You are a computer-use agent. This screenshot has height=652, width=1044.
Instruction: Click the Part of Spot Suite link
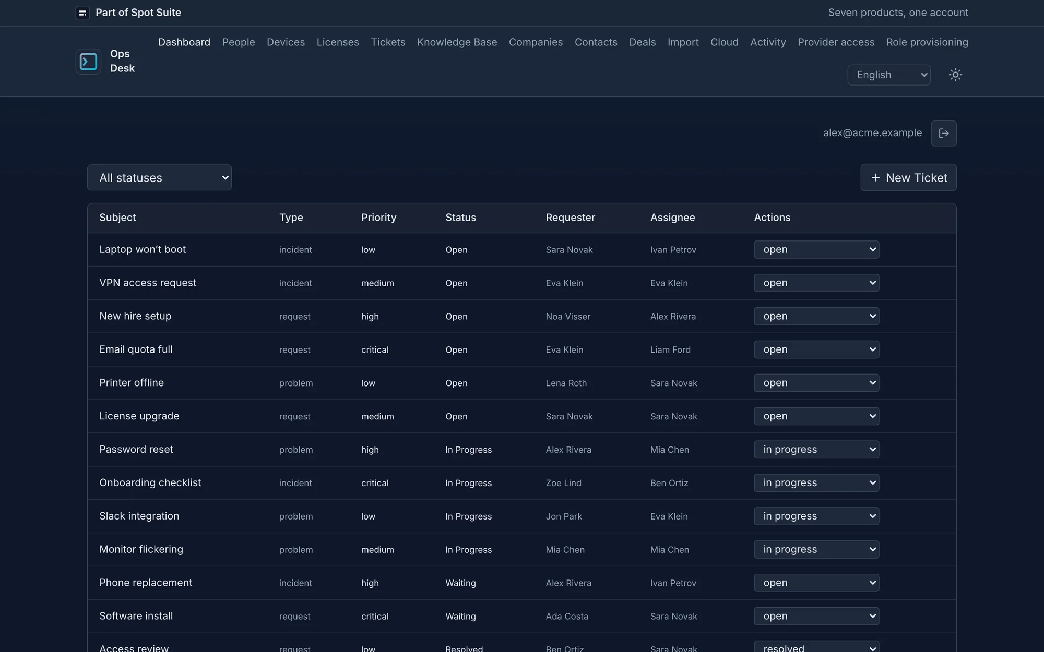click(x=138, y=13)
